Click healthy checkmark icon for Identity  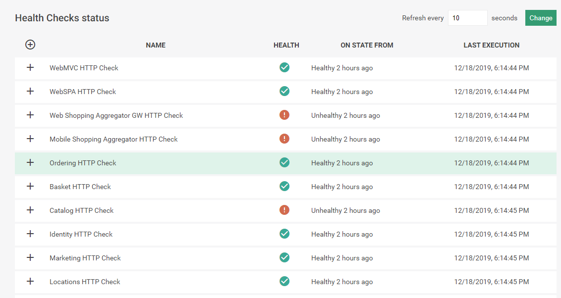click(x=284, y=234)
